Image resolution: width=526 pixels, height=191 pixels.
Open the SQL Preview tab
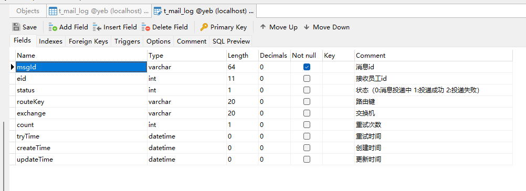(231, 41)
